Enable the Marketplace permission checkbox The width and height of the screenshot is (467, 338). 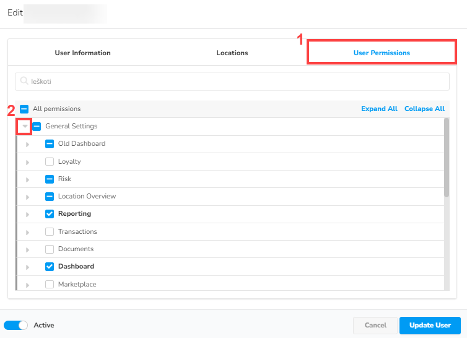pyautogui.click(x=50, y=285)
